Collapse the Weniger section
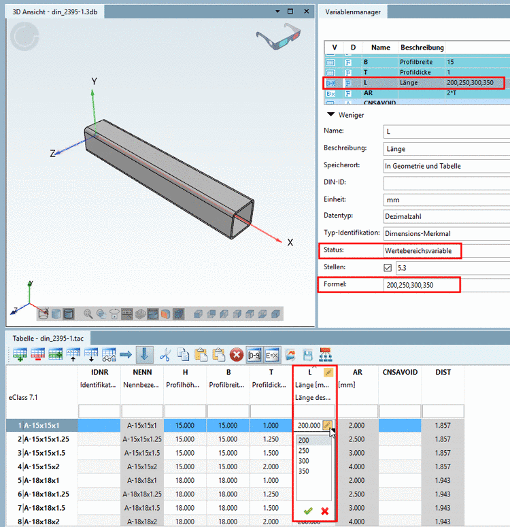This screenshot has height=527, width=510. click(331, 115)
